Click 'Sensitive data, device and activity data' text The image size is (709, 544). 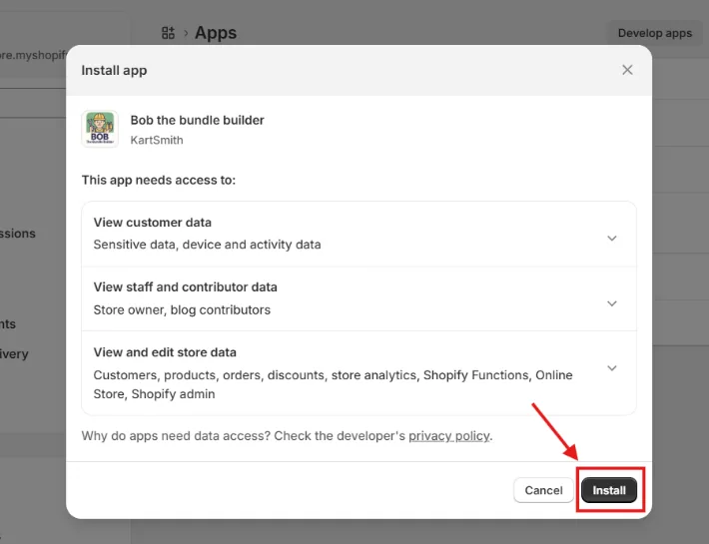point(207,245)
